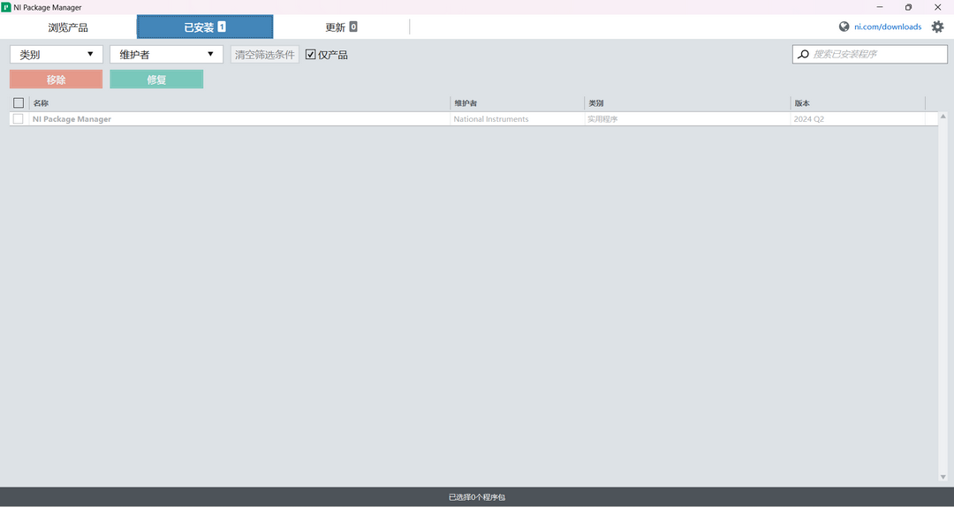Minimize the NI Package Manager window

pos(878,7)
